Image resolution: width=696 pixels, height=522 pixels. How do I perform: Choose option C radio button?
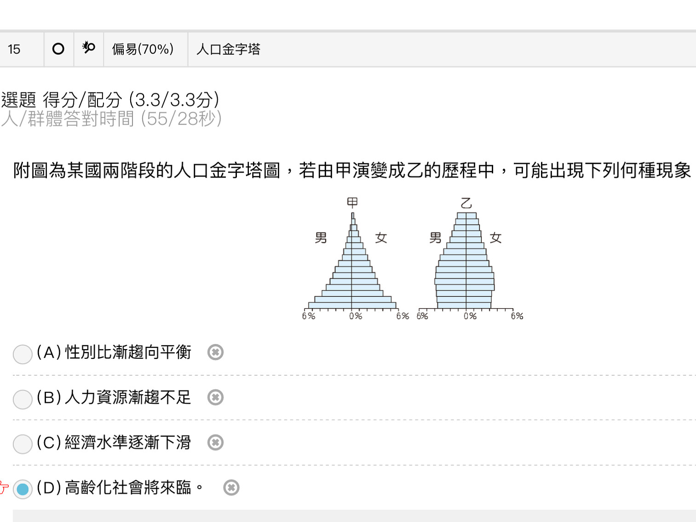(23, 444)
